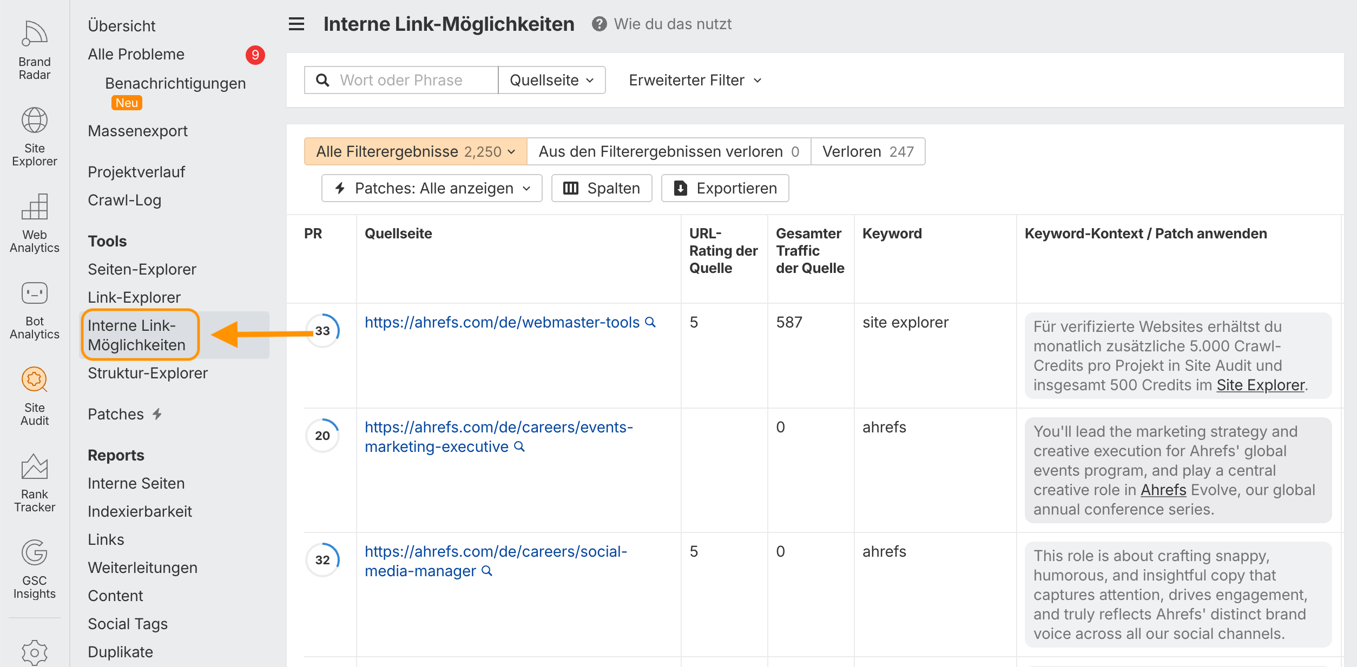The image size is (1357, 667).
Task: Click the Spalten button
Action: (602, 188)
